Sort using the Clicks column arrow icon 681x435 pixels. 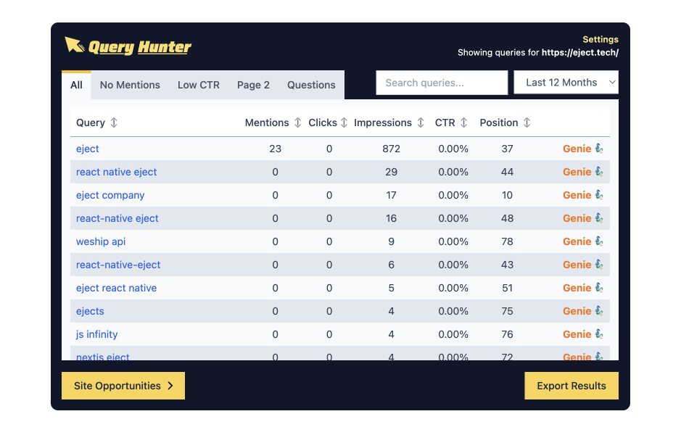coord(344,123)
